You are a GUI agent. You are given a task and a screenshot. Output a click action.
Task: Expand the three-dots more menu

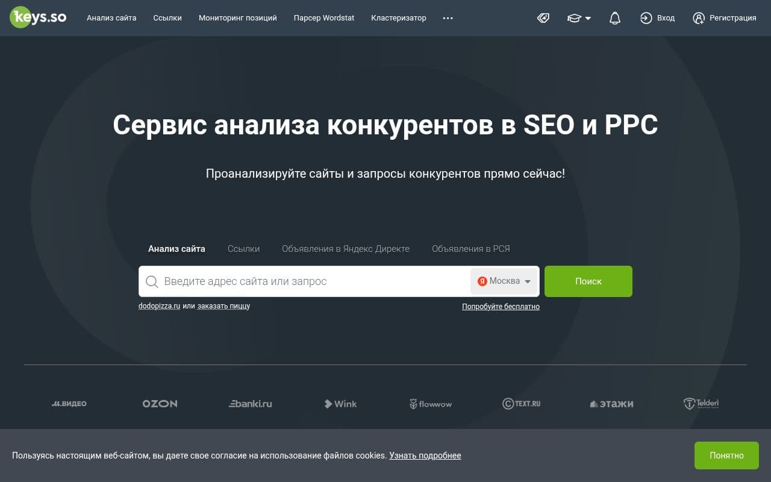click(448, 18)
